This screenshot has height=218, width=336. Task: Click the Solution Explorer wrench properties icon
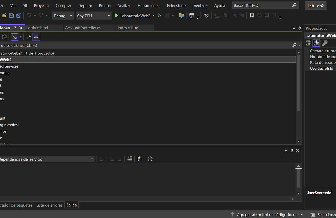pyautogui.click(x=29, y=37)
